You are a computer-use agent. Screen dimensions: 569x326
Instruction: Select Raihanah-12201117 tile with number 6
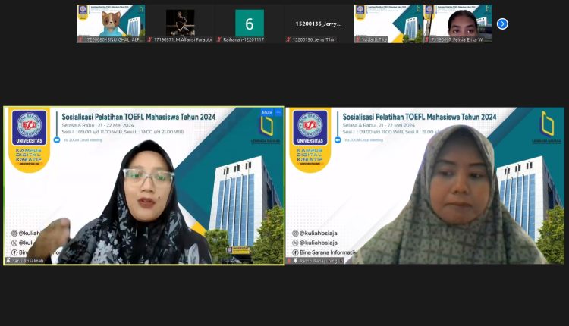250,24
